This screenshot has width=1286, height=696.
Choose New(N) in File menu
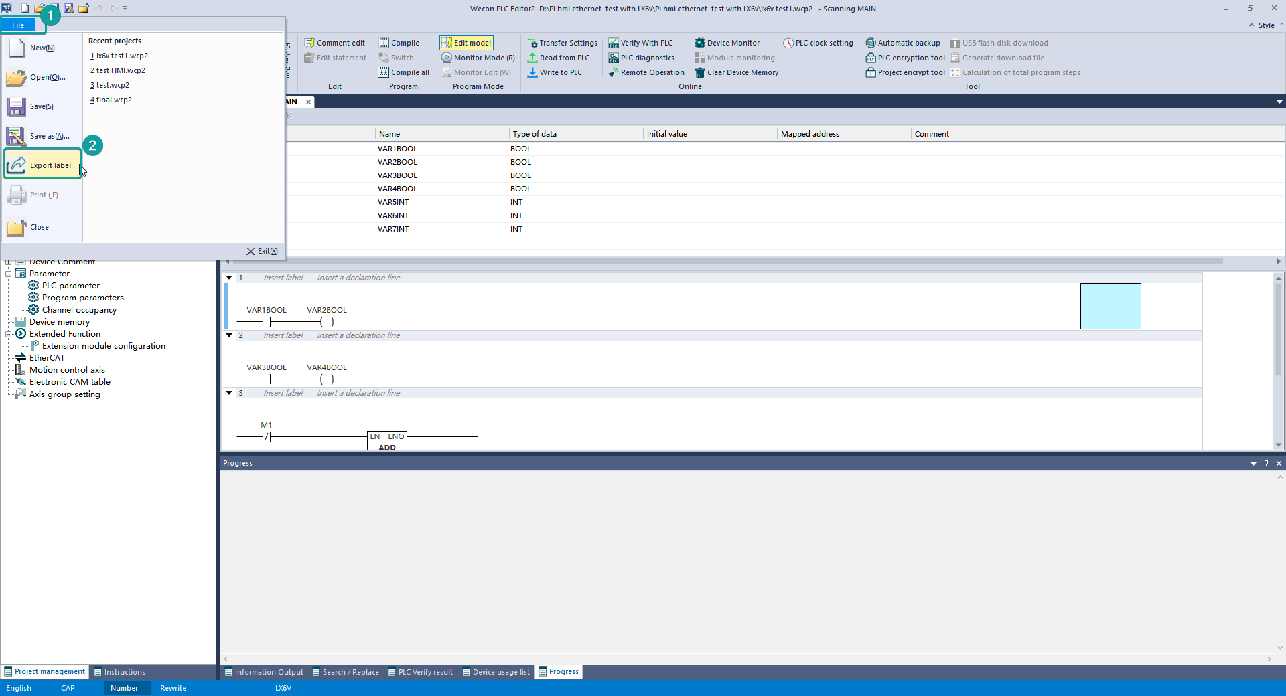[x=42, y=48]
